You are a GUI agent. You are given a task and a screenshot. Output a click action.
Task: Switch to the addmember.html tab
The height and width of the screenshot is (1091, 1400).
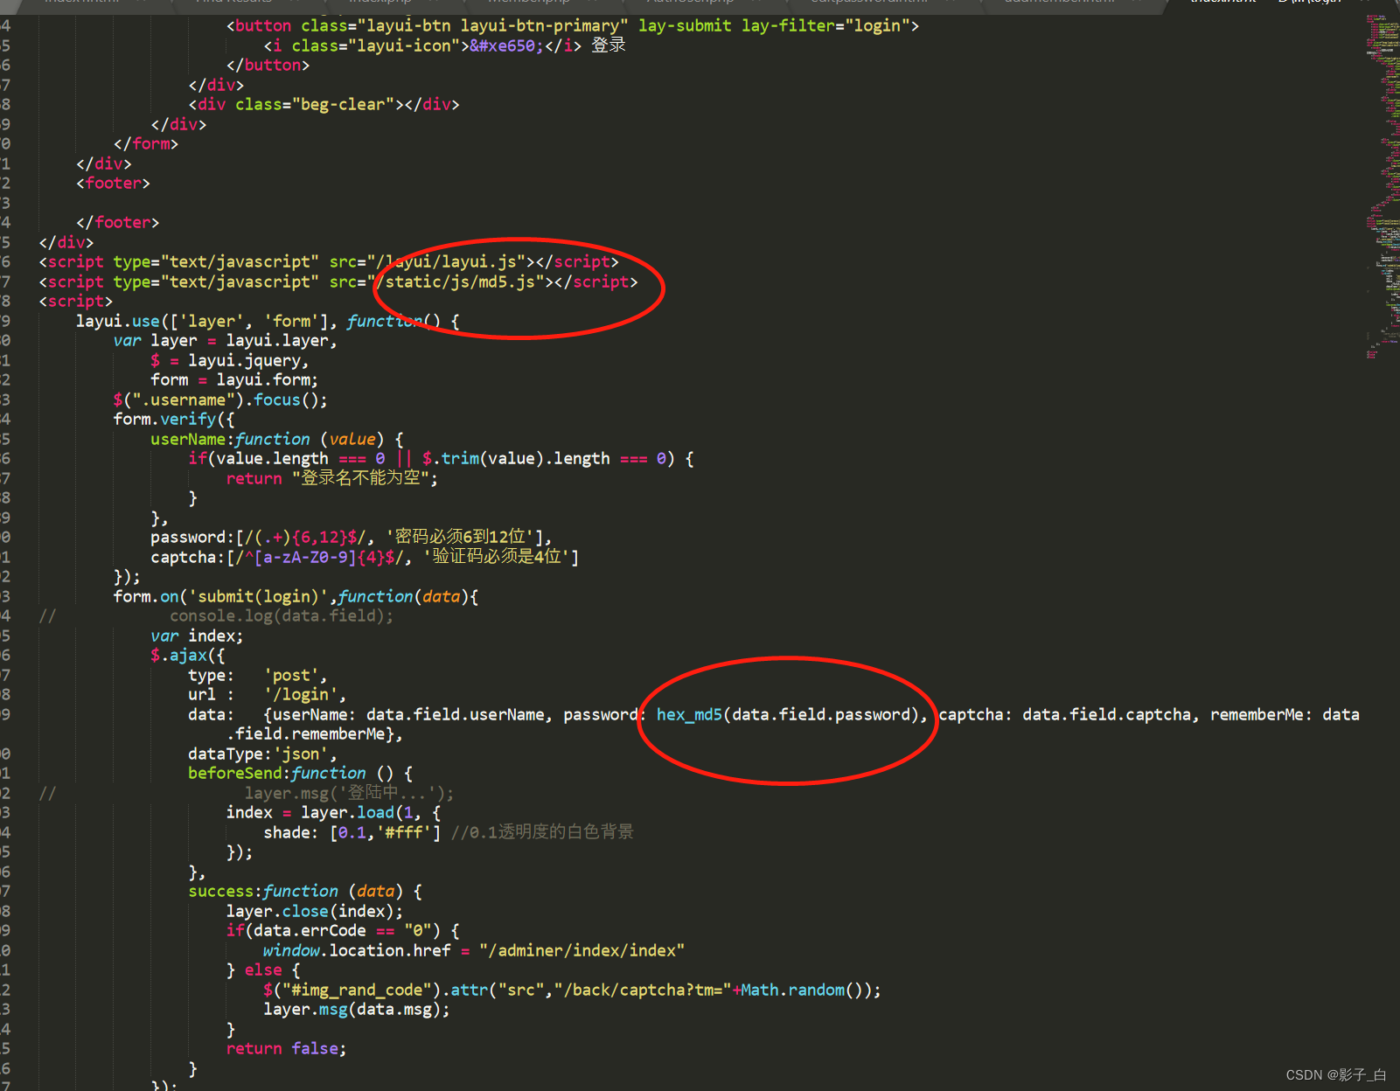1058,3
